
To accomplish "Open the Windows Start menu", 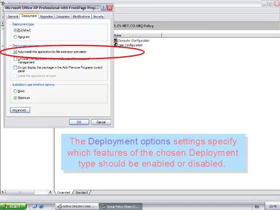I will click(12, 206).
